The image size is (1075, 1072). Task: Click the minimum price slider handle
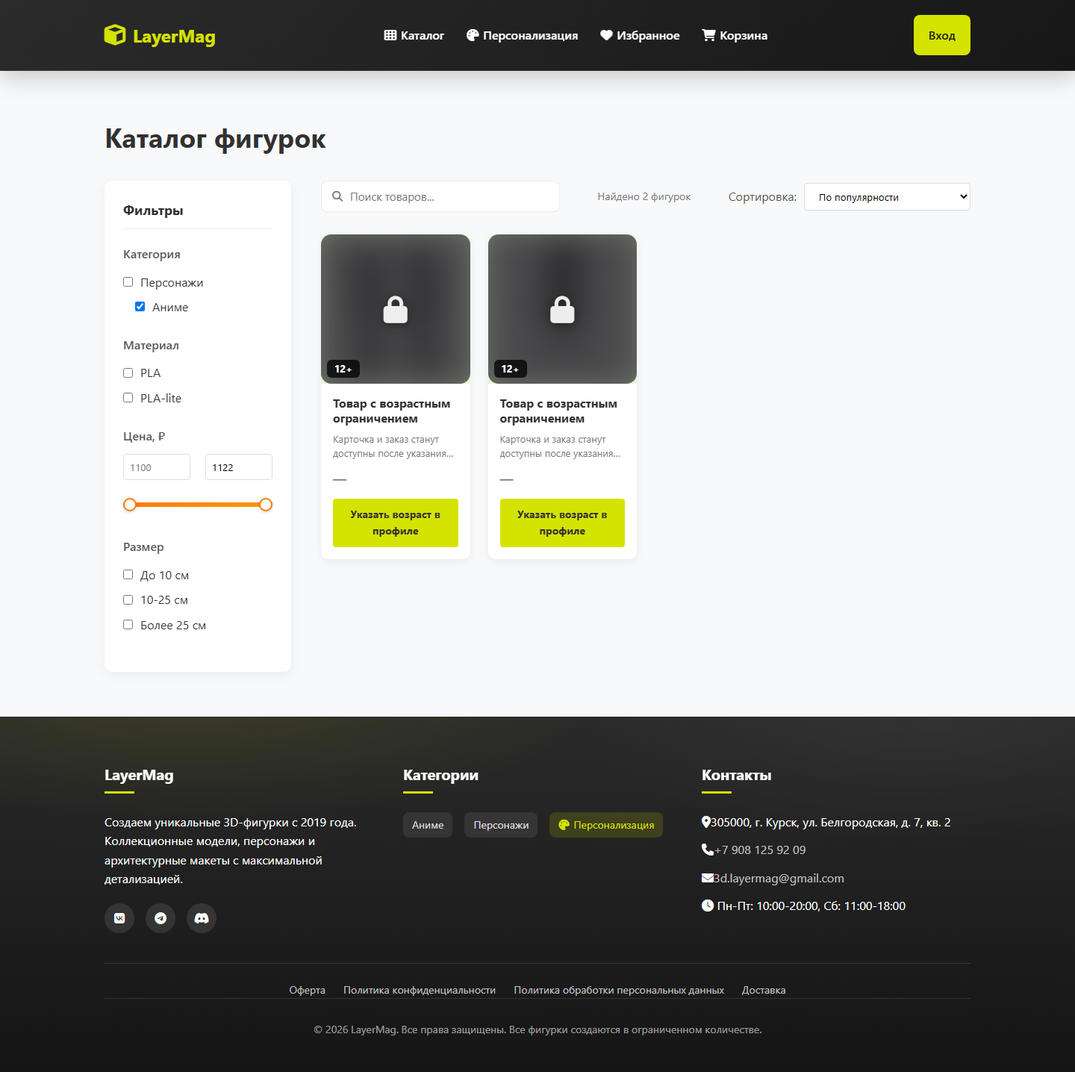(x=130, y=505)
